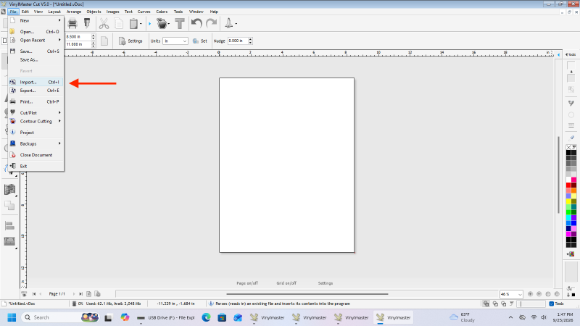This screenshot has width=580, height=326.
Task: Open the paste options dropdown arrow
Action: pyautogui.click(x=141, y=24)
